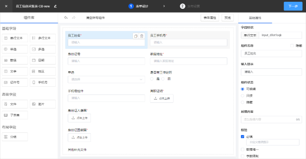
Task: Add a 图片 component
Action: click(x=43, y=104)
